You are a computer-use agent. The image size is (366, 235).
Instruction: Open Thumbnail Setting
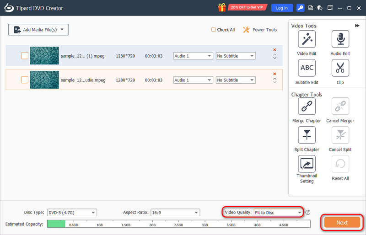pos(307,164)
